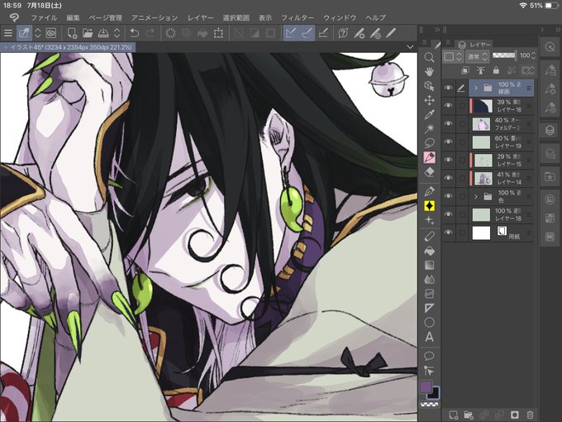Image resolution: width=562 pixels, height=422 pixels.
Task: Click the Save icon in the command bar
Action: click(x=103, y=33)
